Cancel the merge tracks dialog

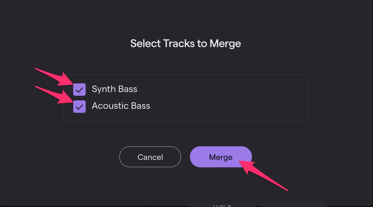coord(150,157)
